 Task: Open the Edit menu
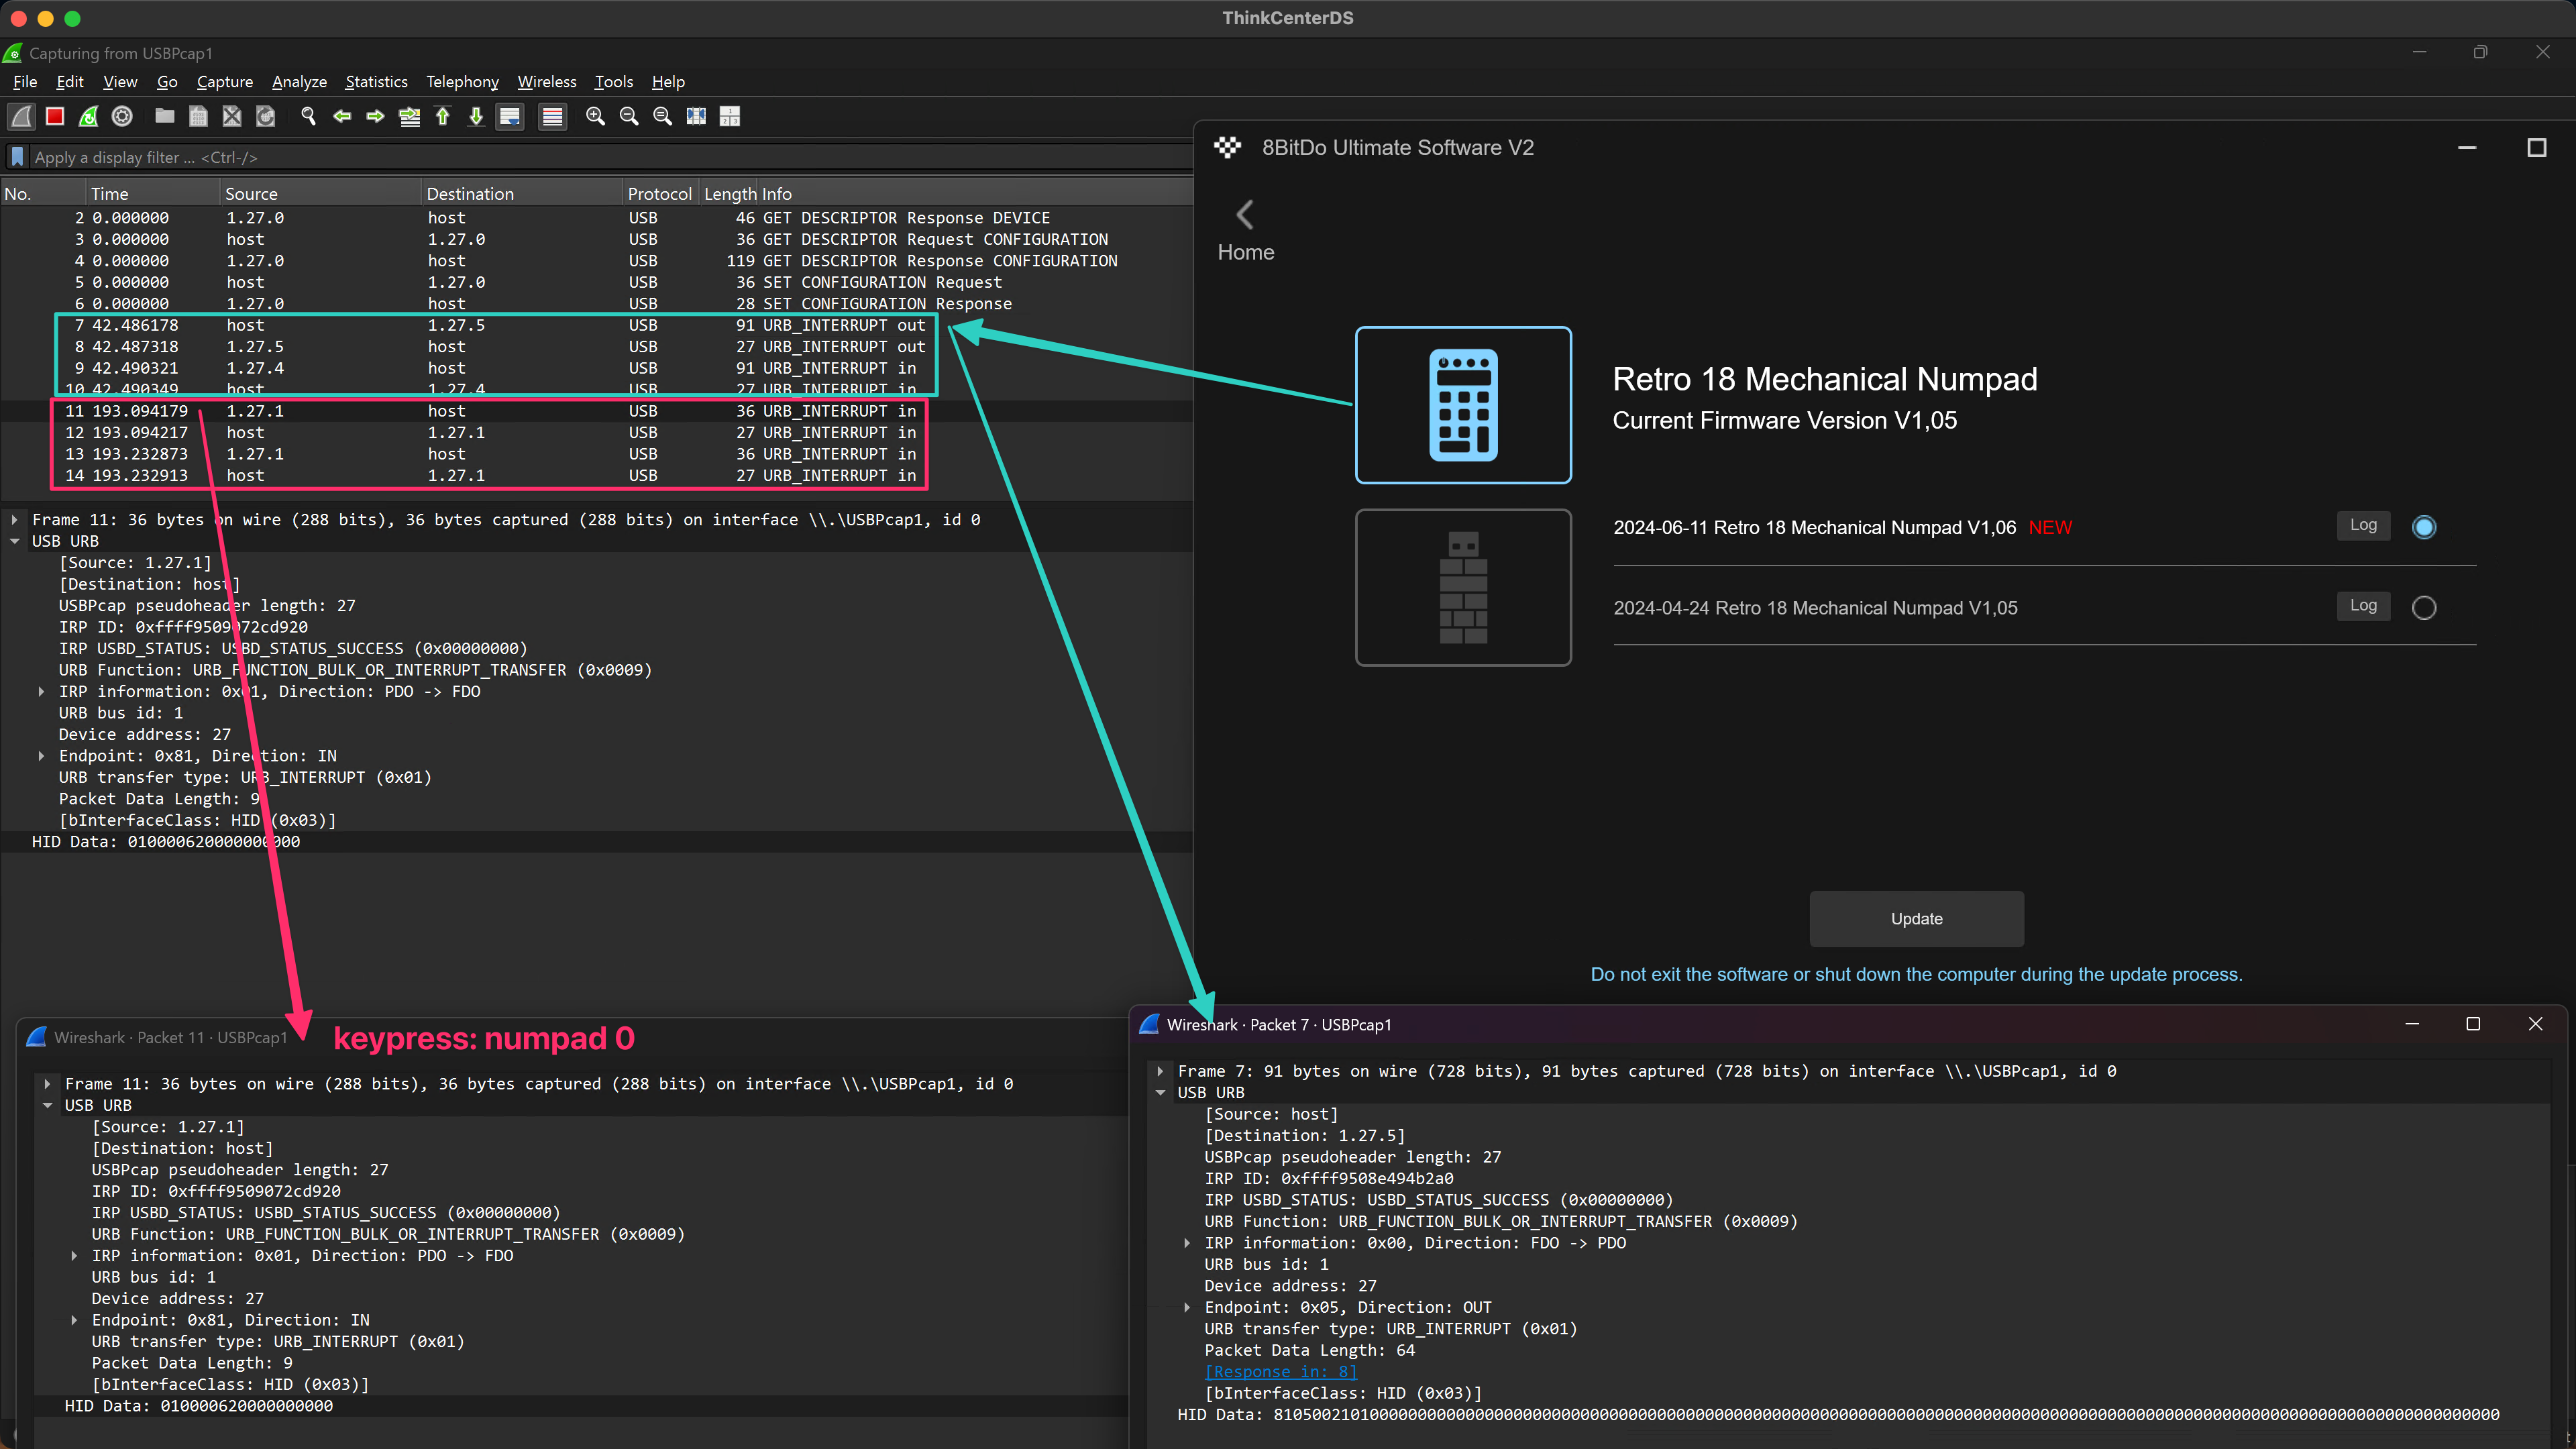click(70, 82)
